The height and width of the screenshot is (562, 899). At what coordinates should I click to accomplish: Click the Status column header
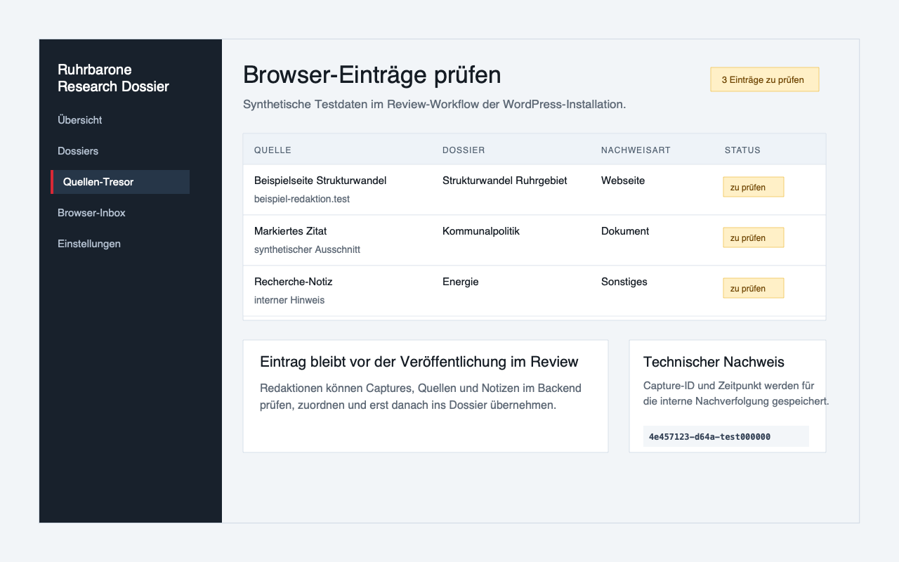pos(742,150)
